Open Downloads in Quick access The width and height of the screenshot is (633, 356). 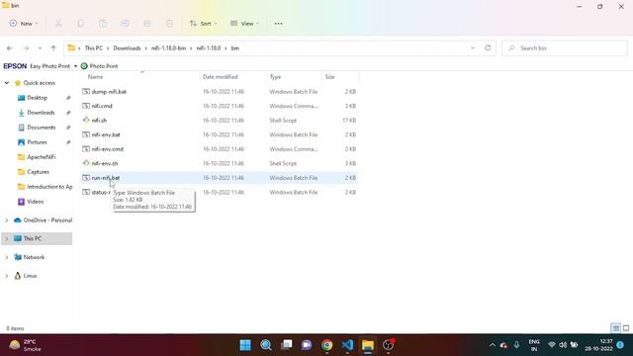(41, 113)
